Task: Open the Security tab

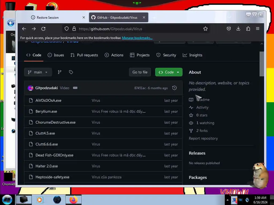Action: [166, 55]
